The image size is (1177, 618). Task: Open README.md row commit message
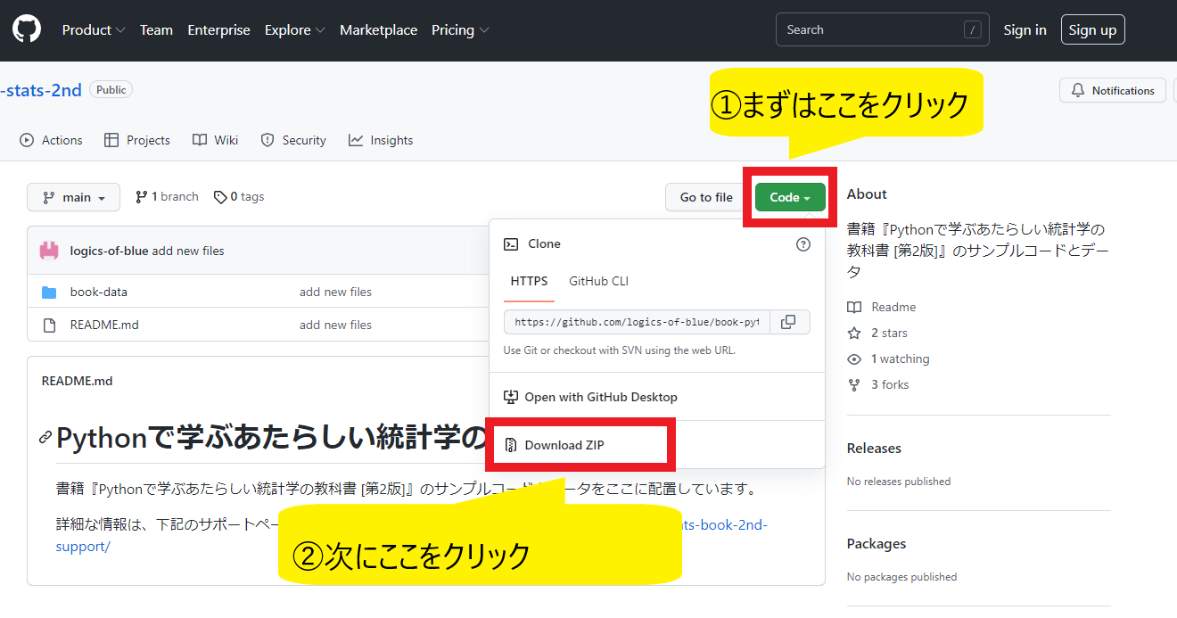click(x=335, y=325)
